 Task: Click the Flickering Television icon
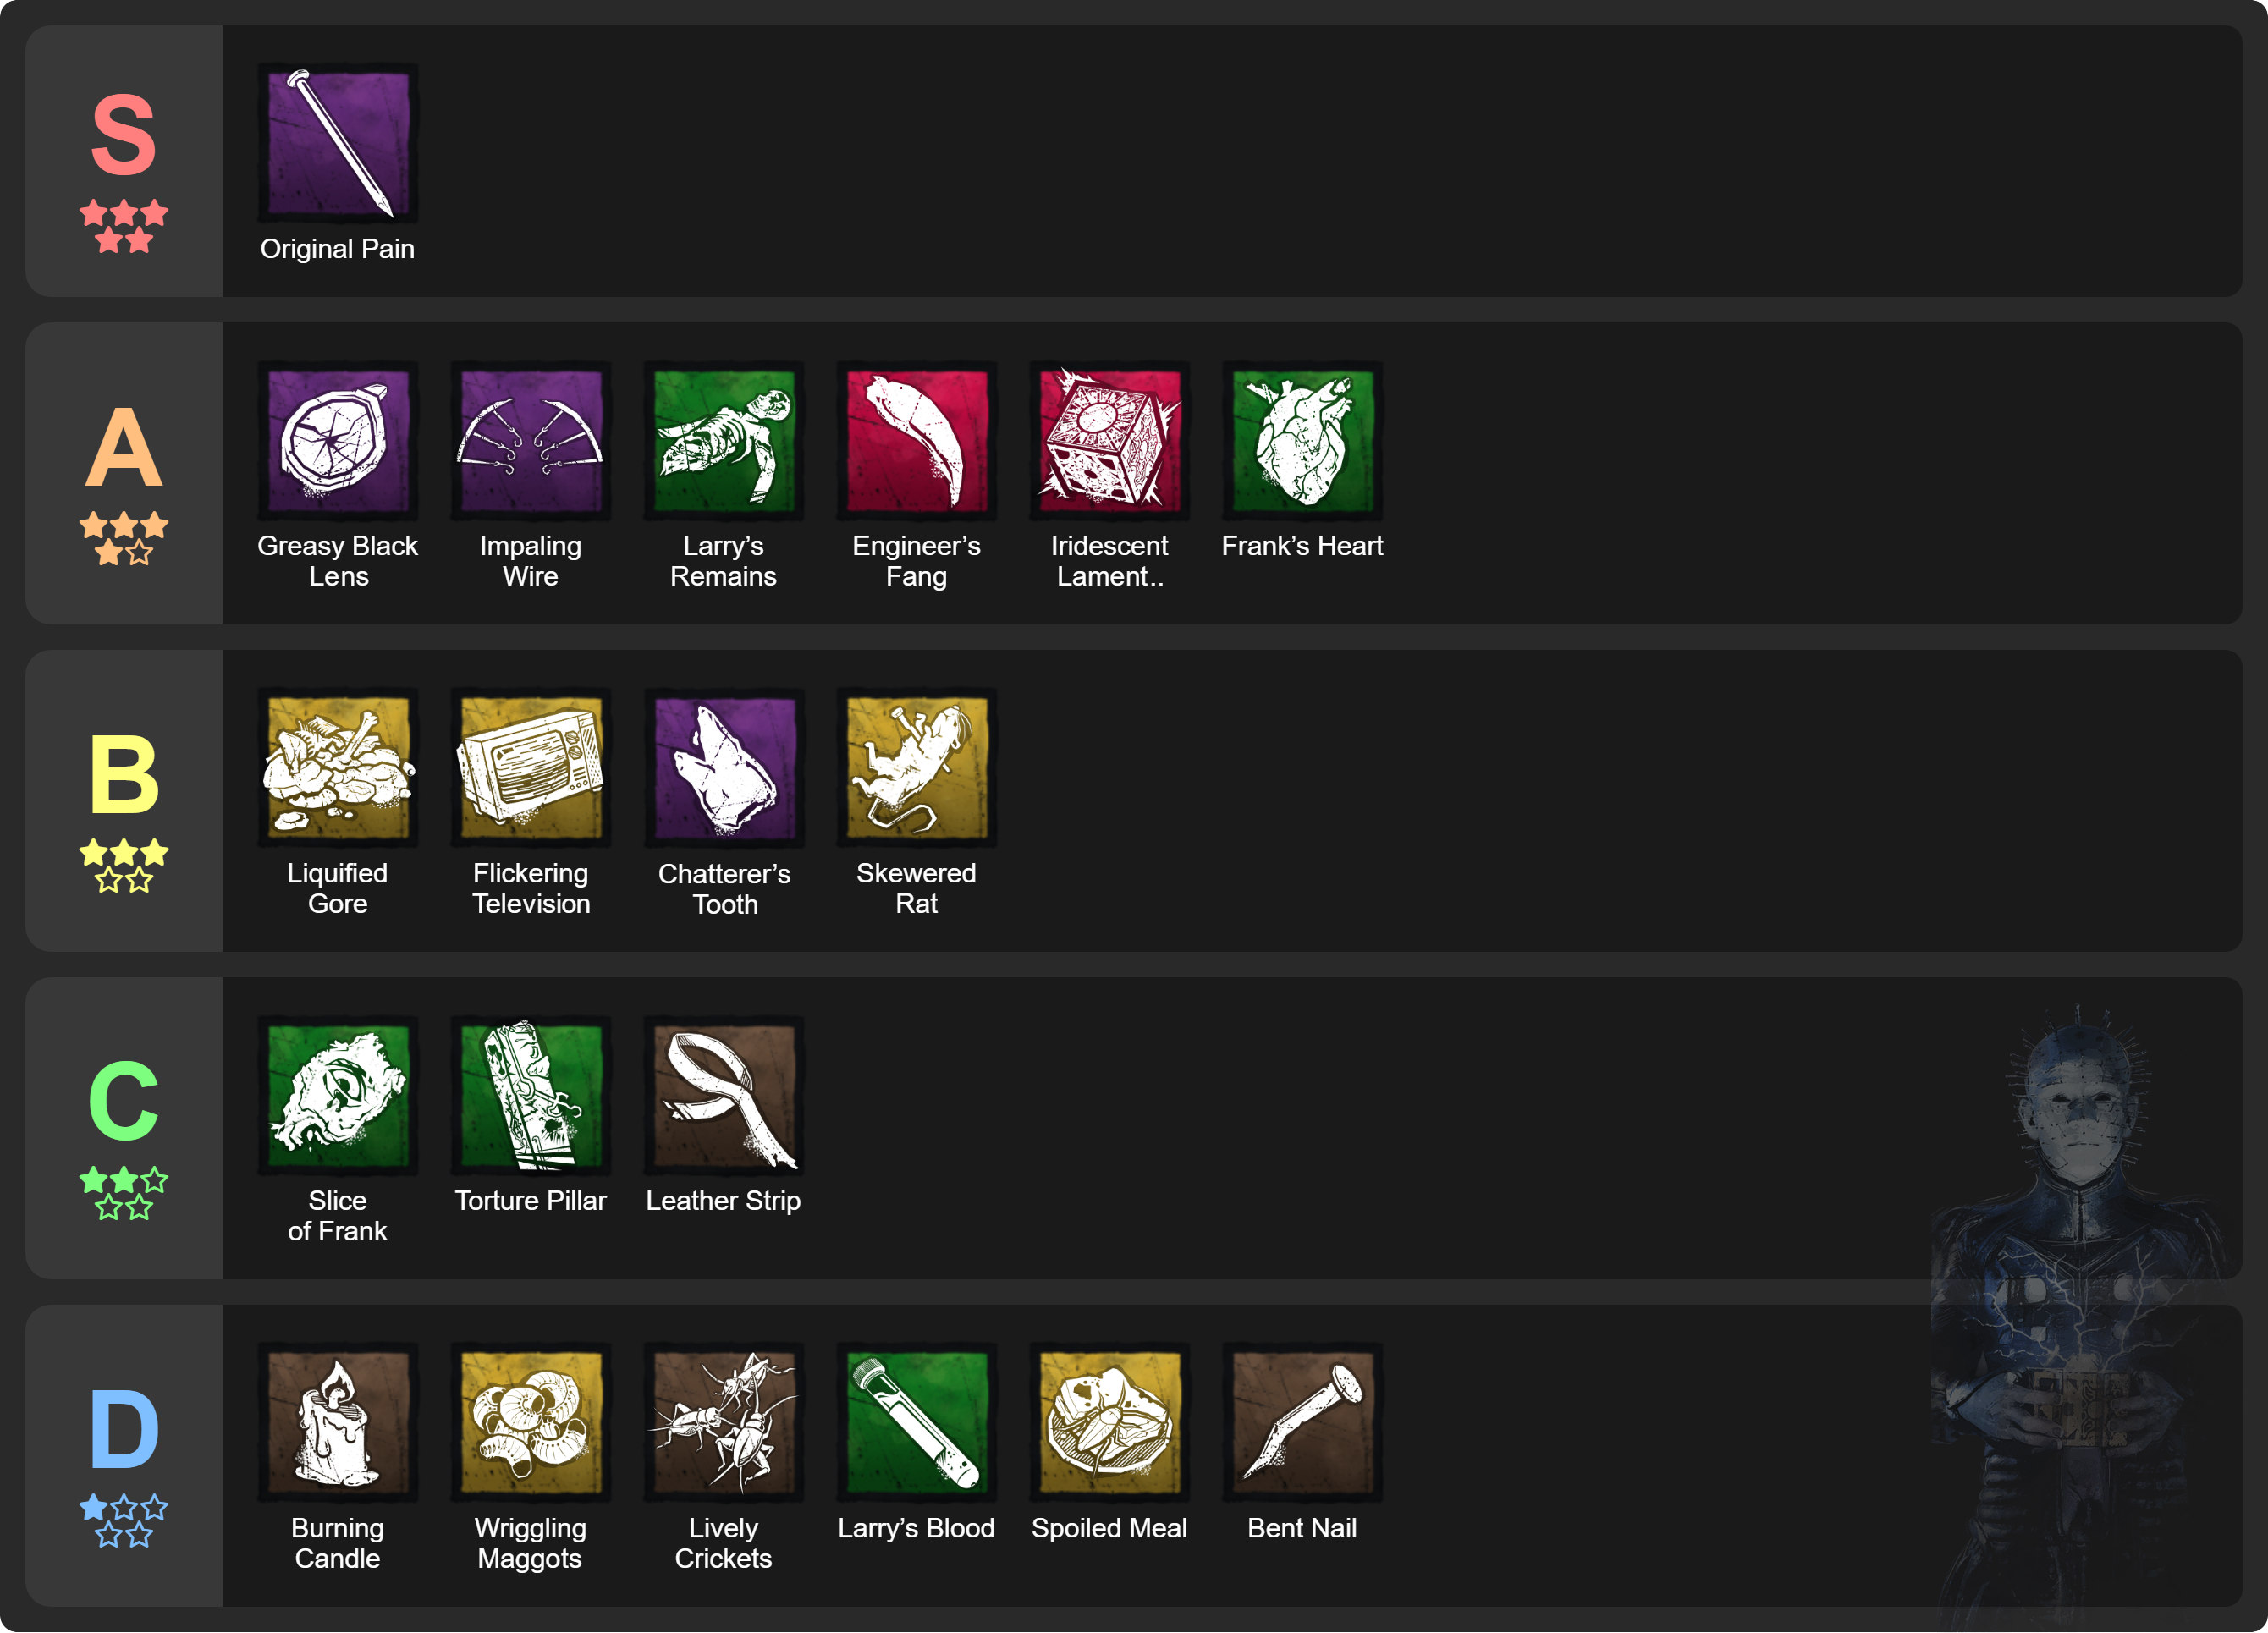(530, 767)
